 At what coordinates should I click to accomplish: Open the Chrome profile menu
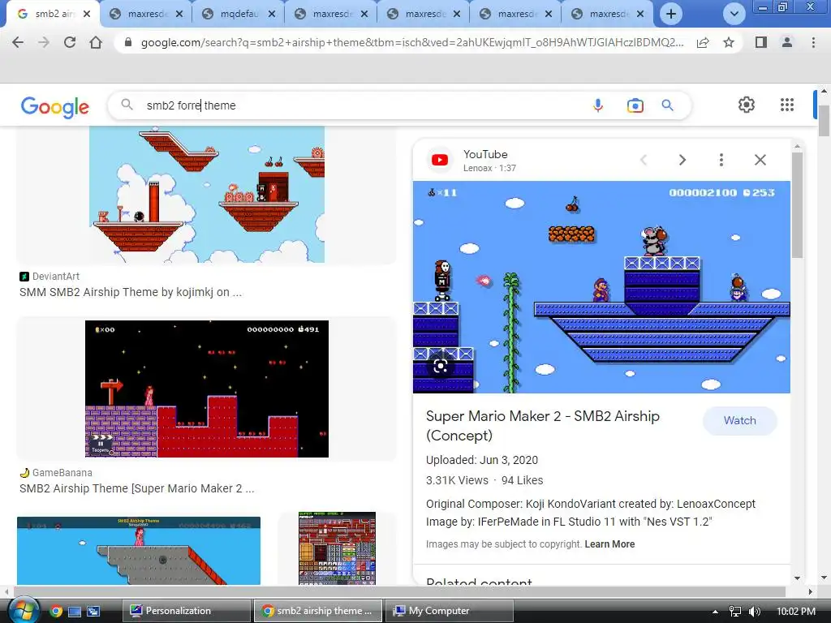coord(787,42)
